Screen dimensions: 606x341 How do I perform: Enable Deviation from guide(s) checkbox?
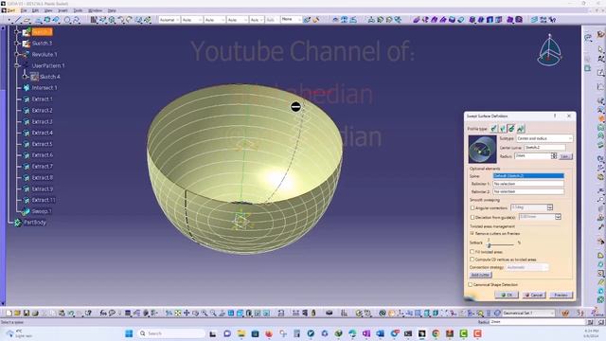472,217
